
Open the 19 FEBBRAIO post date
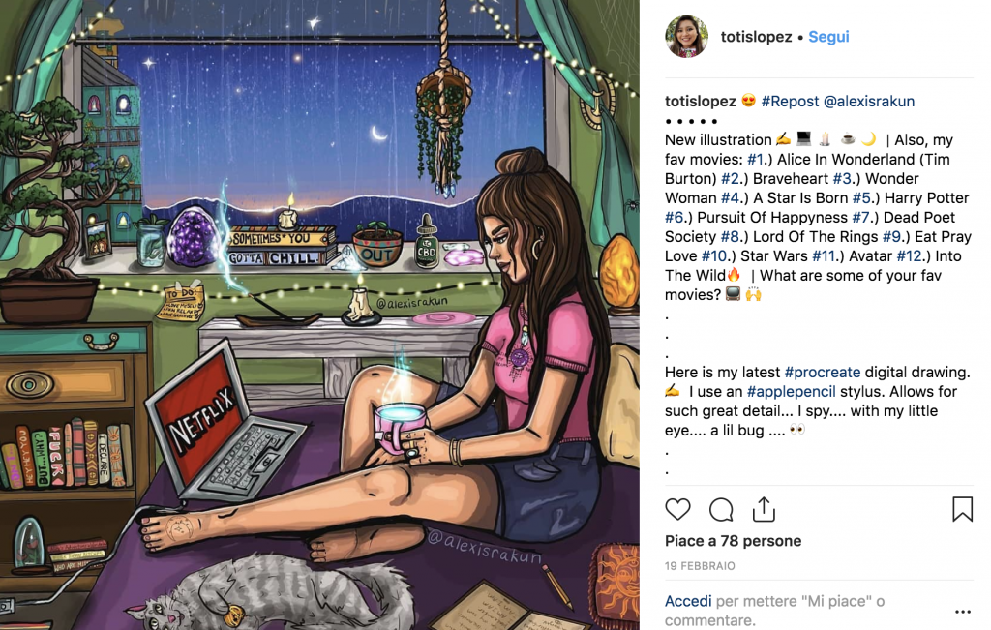click(x=700, y=566)
